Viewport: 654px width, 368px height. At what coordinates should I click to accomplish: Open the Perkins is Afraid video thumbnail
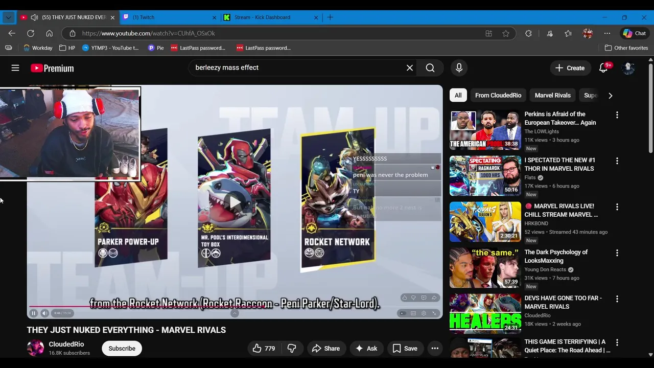(x=485, y=130)
